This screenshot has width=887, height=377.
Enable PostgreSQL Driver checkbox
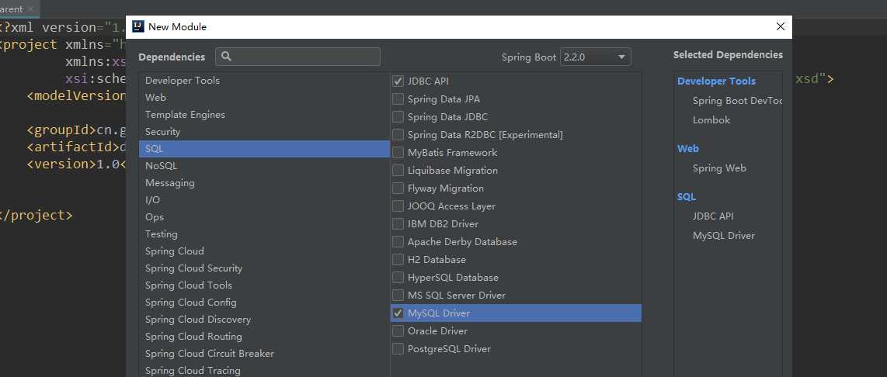click(x=398, y=349)
